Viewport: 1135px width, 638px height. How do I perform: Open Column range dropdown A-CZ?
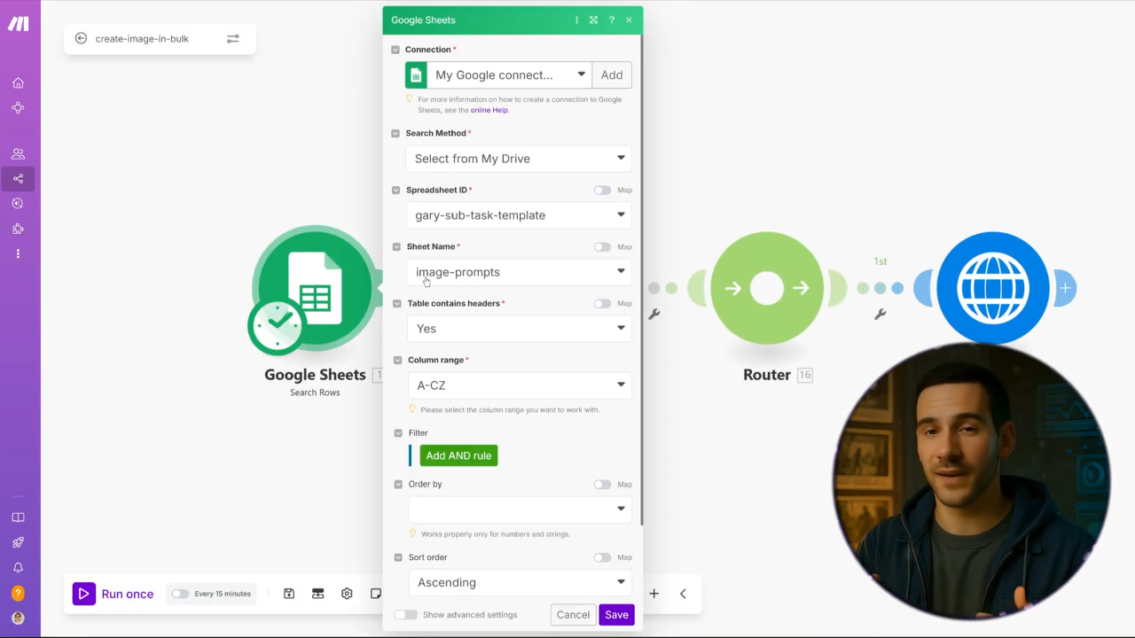pyautogui.click(x=520, y=385)
